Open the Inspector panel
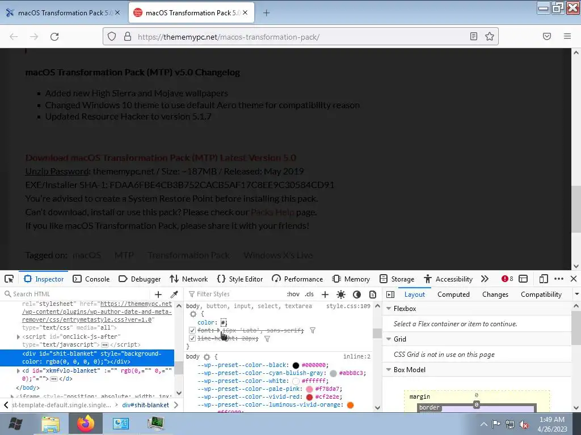The height and width of the screenshot is (435, 581). point(44,279)
